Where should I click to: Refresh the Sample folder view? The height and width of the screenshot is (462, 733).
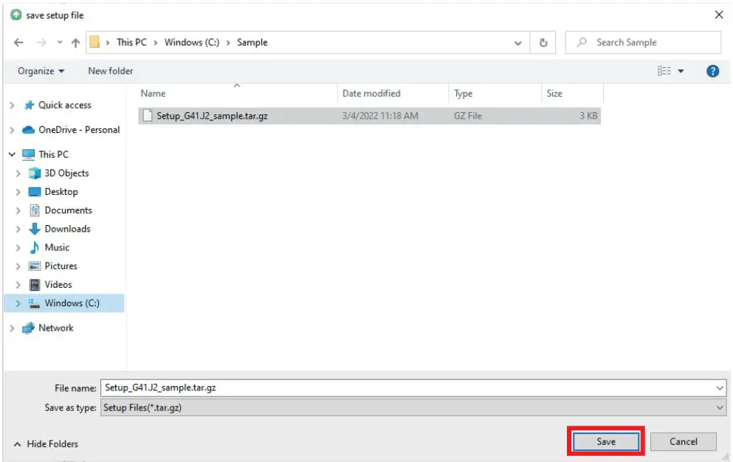[543, 43]
